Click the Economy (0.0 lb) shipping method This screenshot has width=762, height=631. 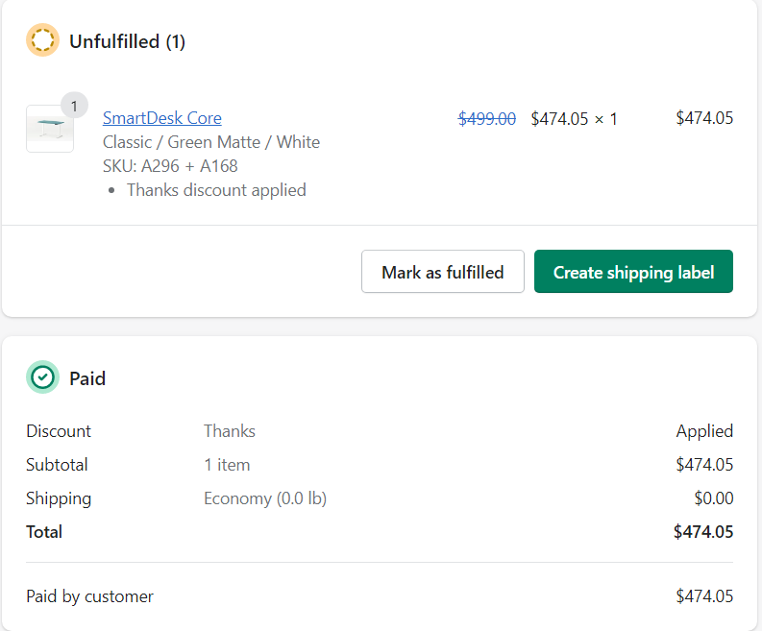tap(265, 498)
